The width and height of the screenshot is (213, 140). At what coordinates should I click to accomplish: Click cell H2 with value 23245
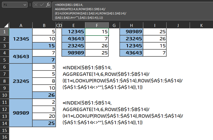131,39
